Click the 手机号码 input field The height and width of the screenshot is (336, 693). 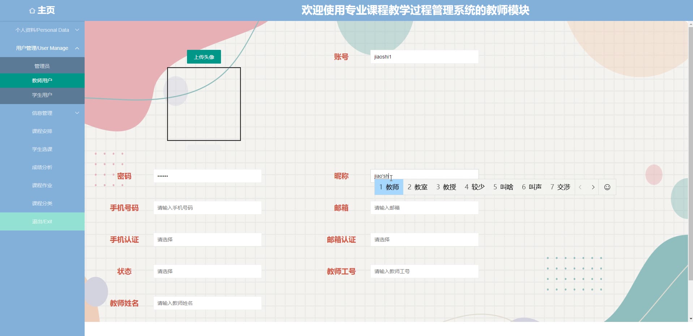207,208
